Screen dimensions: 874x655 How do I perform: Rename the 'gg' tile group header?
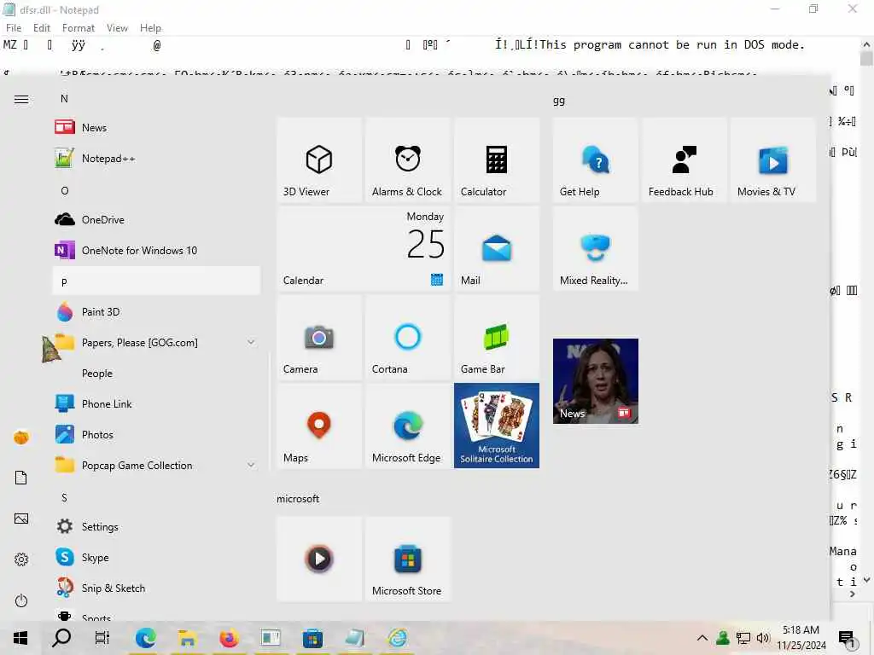558,101
